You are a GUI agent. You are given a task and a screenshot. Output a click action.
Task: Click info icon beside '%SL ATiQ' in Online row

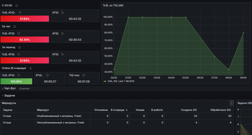point(19,75)
